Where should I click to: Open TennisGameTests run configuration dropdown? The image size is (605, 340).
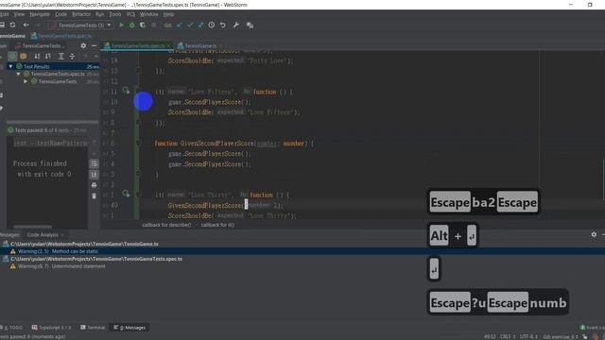click(80, 25)
